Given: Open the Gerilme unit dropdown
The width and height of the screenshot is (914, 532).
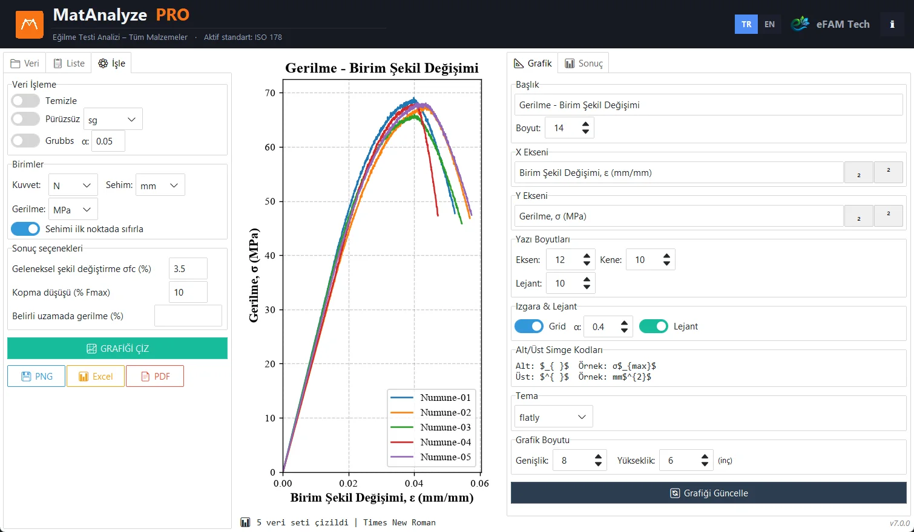Looking at the screenshot, I should click(73, 209).
